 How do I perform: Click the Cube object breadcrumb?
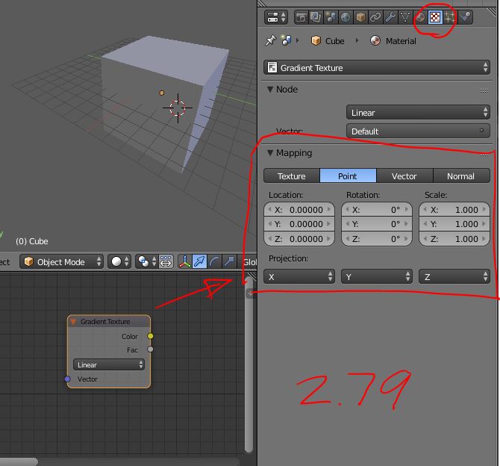pyautogui.click(x=328, y=41)
